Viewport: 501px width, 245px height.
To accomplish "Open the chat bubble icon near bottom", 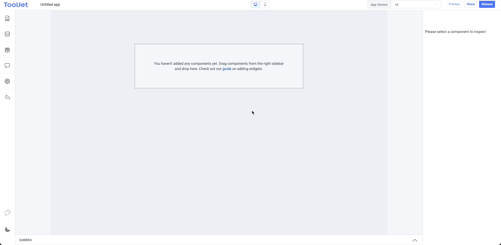I will (7, 213).
